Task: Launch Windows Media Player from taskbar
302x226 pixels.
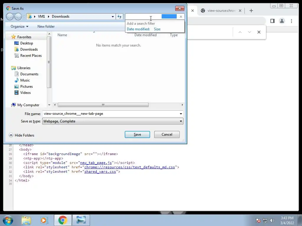Action: click(x=44, y=220)
